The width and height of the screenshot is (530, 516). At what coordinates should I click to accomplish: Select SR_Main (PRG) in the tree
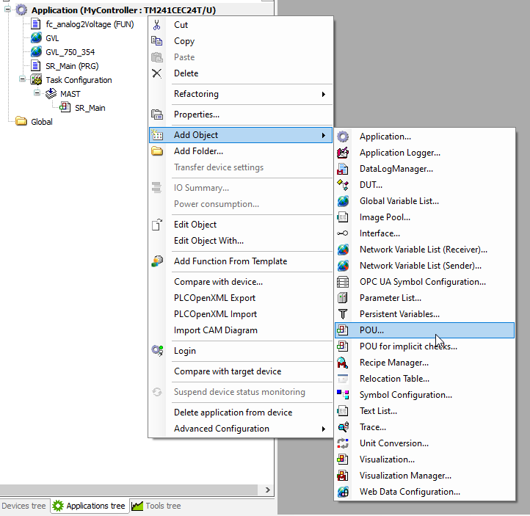[72, 66]
